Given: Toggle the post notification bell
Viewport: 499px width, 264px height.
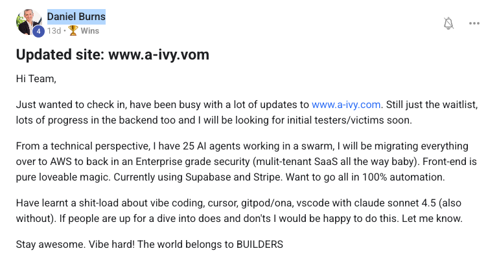Looking at the screenshot, I should click(448, 23).
